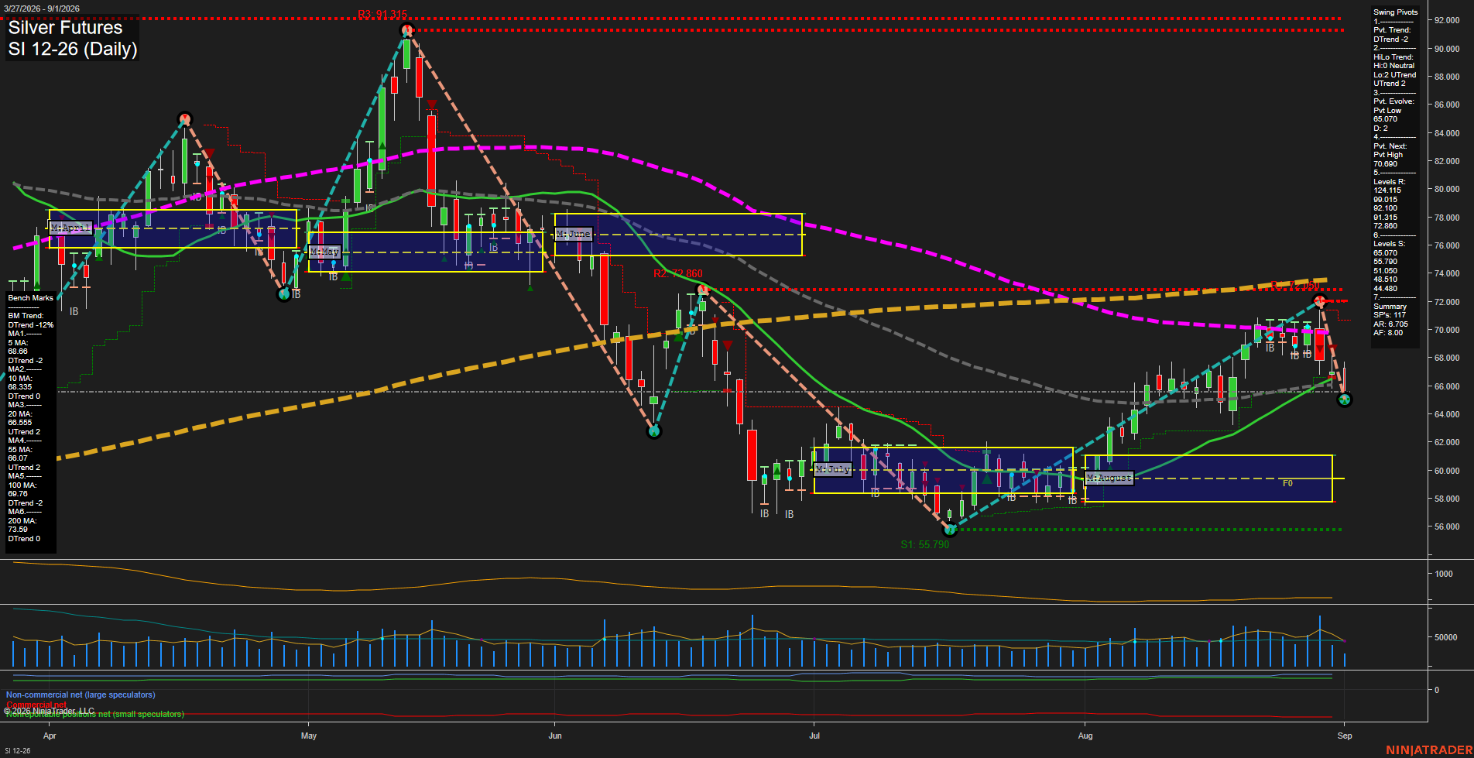Click swing high pivot circle at R2 level
Screen dimensions: 1474x758
click(702, 290)
